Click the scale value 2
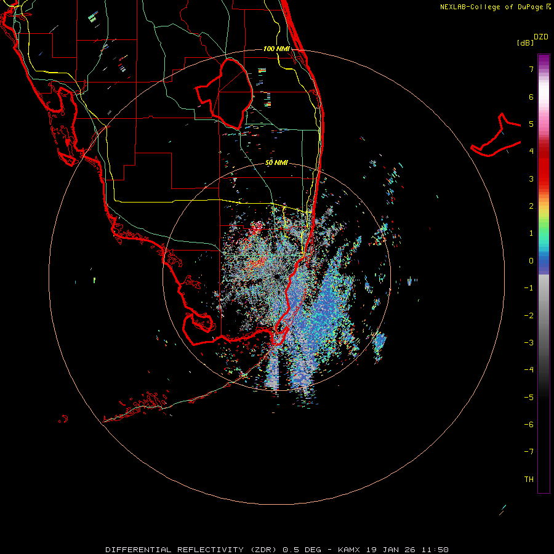Image resolution: width=554 pixels, height=554 pixels. (x=531, y=206)
